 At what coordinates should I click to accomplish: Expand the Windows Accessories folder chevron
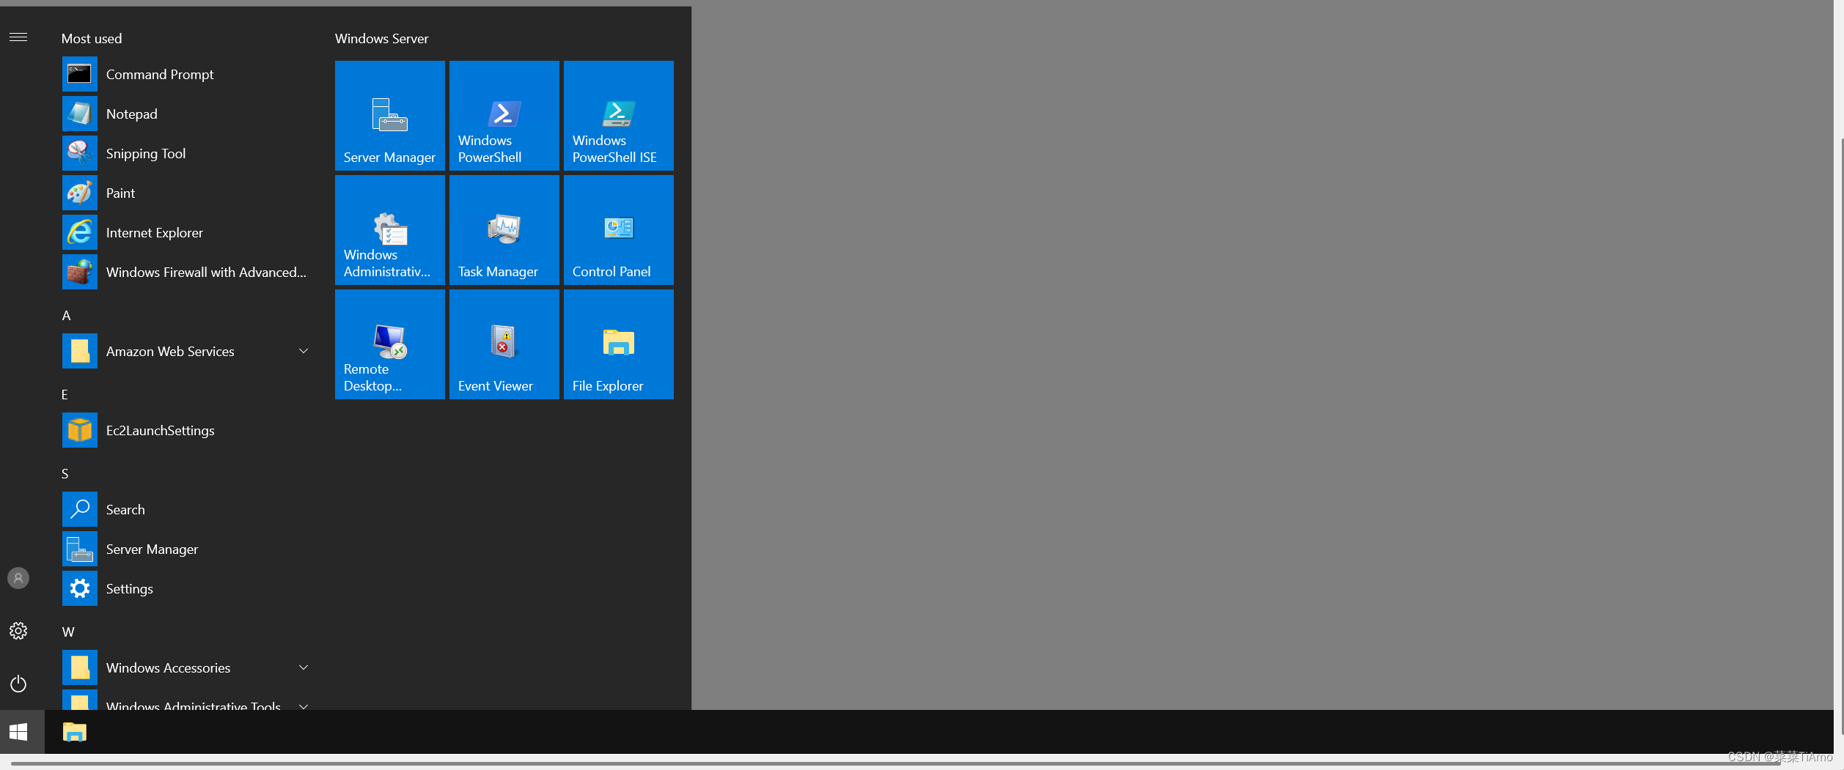(304, 667)
